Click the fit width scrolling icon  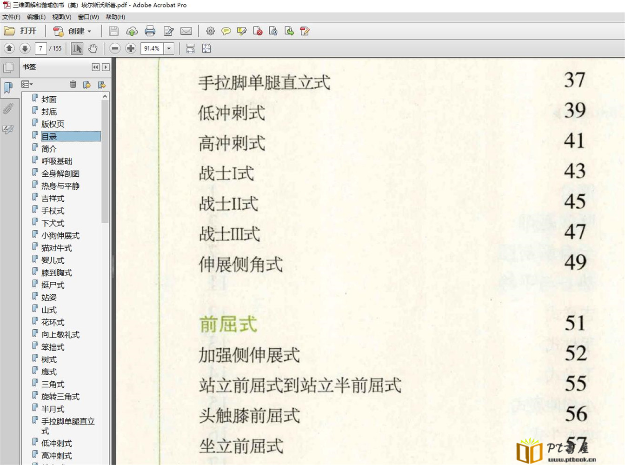coord(190,48)
